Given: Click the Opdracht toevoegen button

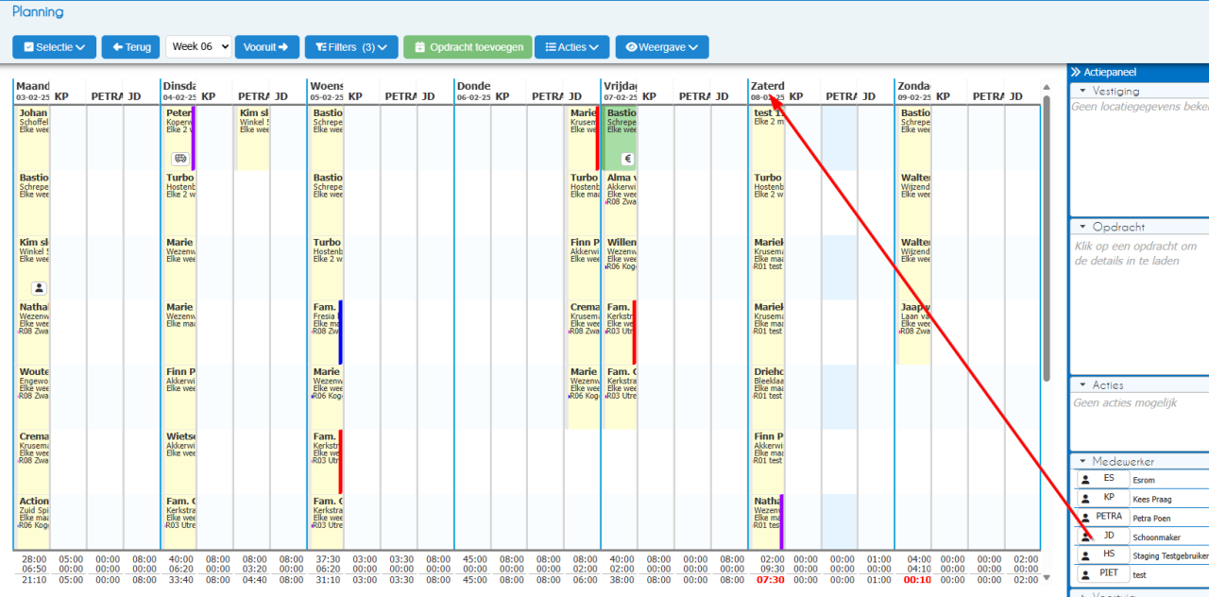Looking at the screenshot, I should (x=468, y=47).
